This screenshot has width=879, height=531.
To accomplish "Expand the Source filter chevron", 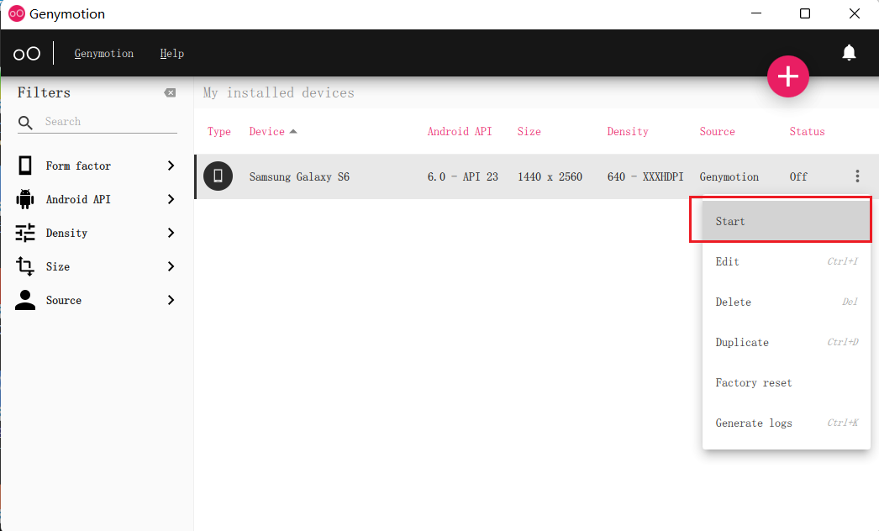I will click(171, 300).
